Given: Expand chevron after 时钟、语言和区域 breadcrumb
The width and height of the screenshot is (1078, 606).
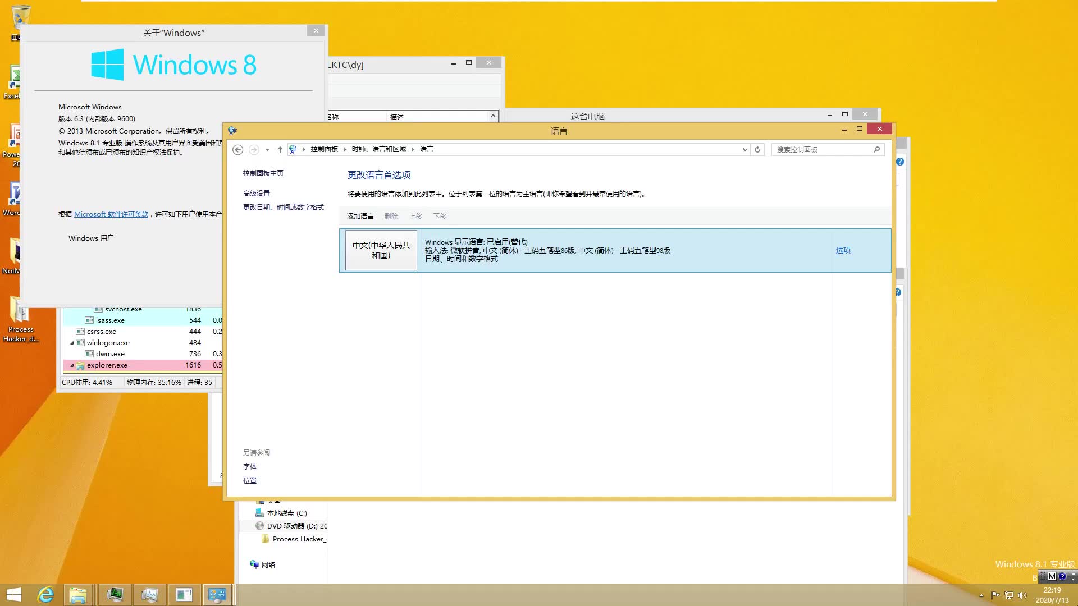Looking at the screenshot, I should [413, 149].
